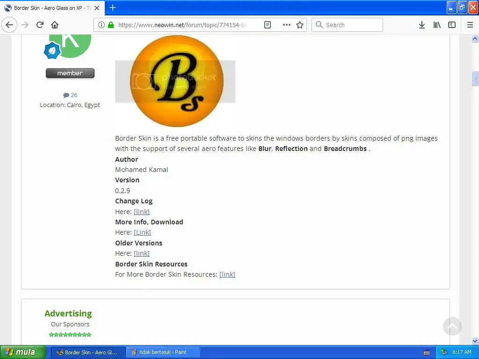Click the scrollbar down arrow
Image resolution: width=479 pixels, height=359 pixels.
click(475, 341)
